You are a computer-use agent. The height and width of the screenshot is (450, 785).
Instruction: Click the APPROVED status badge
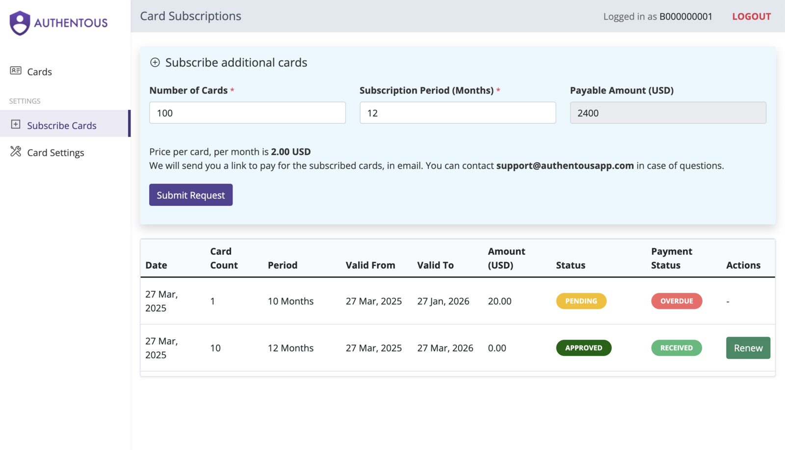click(583, 348)
